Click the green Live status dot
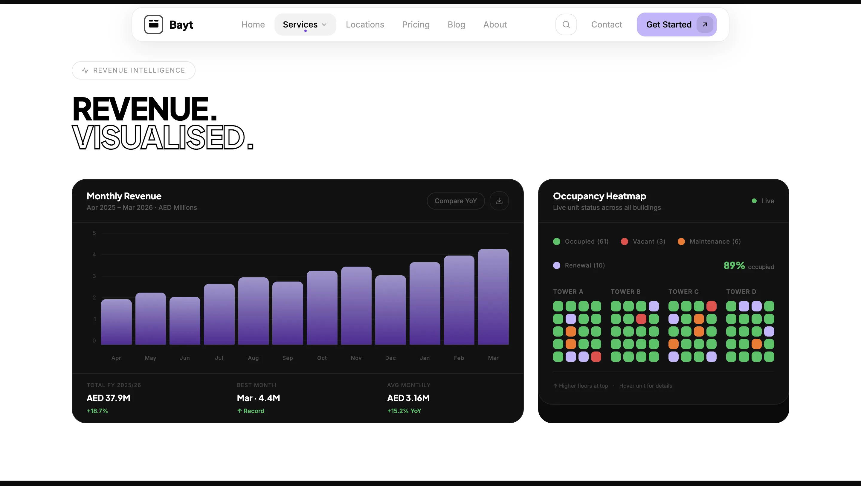This screenshot has height=486, width=861. [x=754, y=201]
